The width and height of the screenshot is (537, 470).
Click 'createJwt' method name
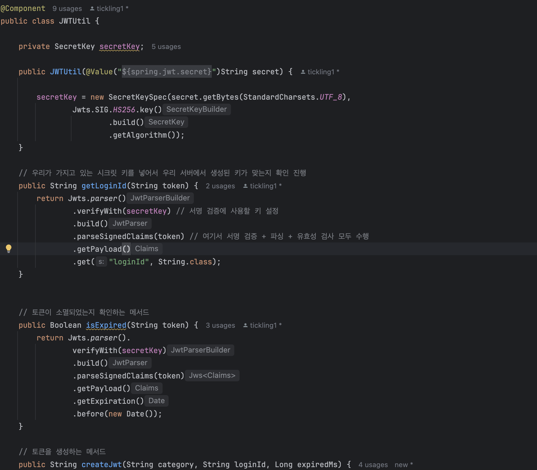point(102,465)
